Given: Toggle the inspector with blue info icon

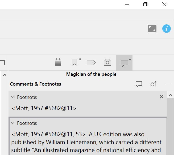Looking at the screenshot, I should [x=167, y=29].
